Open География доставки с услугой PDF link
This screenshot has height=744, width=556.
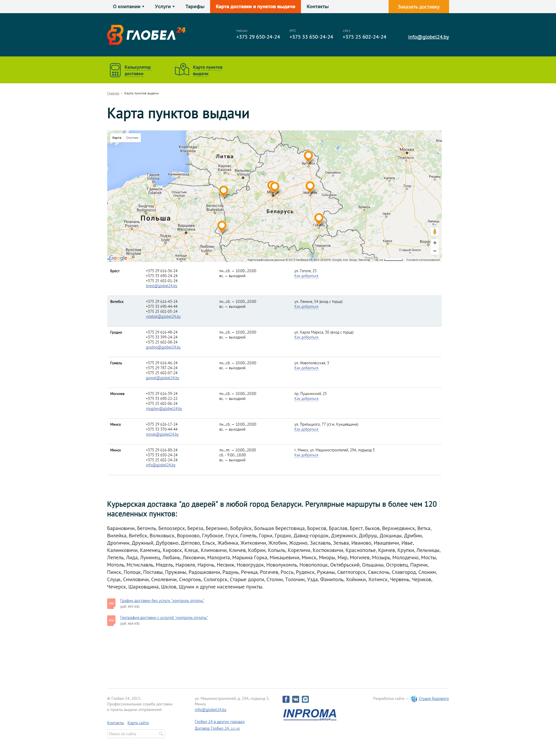pos(164,617)
